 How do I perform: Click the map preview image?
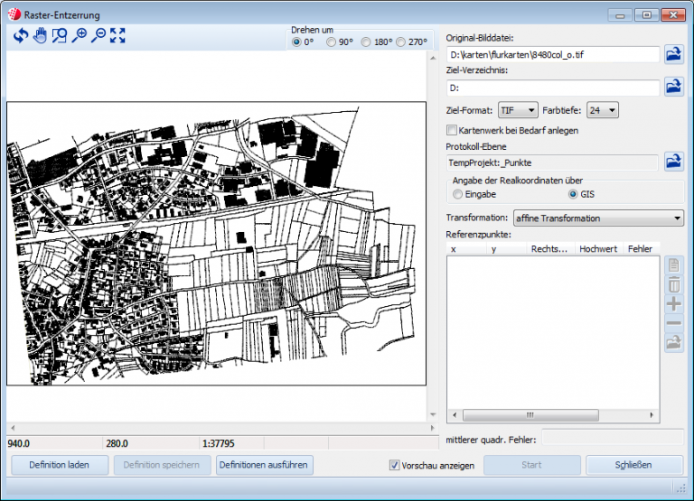217,244
